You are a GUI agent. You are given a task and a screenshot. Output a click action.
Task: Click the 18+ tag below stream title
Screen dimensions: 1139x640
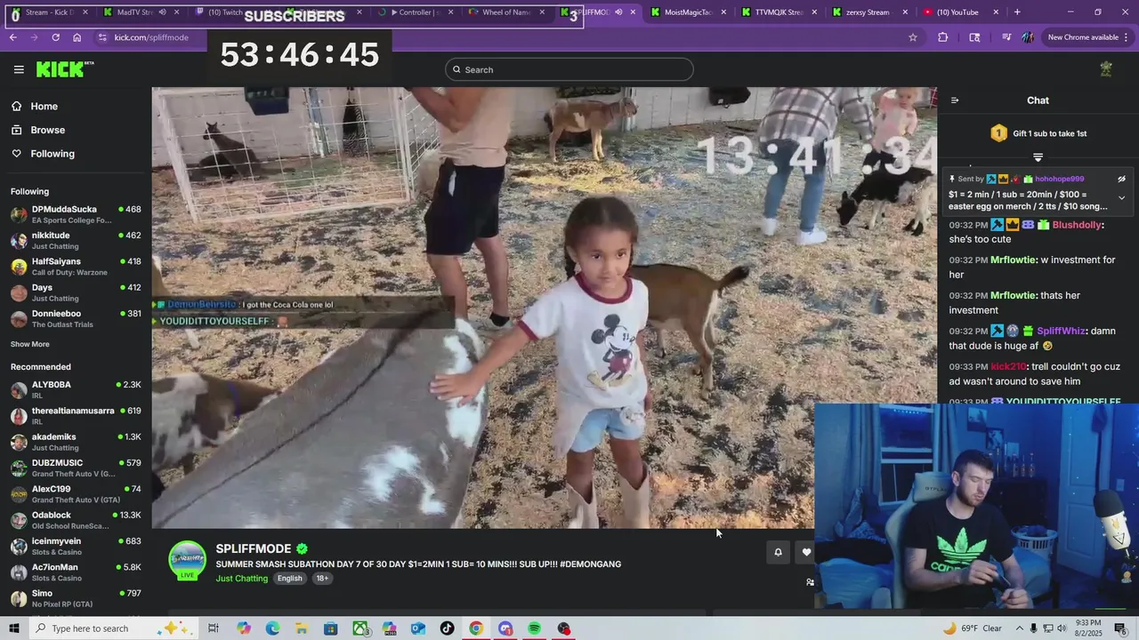tap(322, 579)
